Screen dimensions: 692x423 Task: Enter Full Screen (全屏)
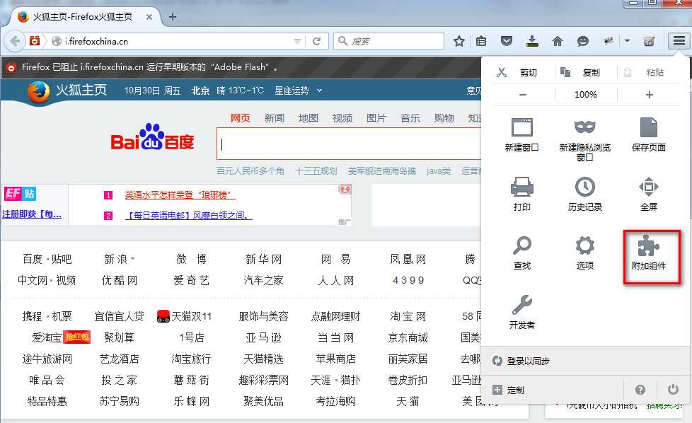(648, 194)
